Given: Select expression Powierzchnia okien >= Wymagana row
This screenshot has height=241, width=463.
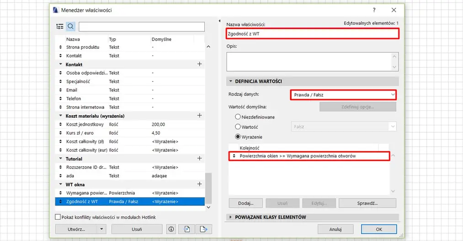Looking at the screenshot, I should [309, 156].
